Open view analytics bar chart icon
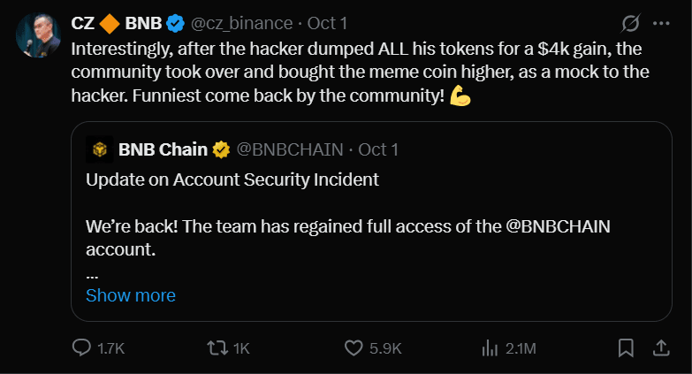Image resolution: width=692 pixels, height=374 pixels. tap(489, 347)
